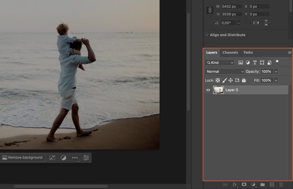Image resolution: width=293 pixels, height=189 pixels.
Task: Click the lock transparent pixels icon
Action: [x=218, y=80]
